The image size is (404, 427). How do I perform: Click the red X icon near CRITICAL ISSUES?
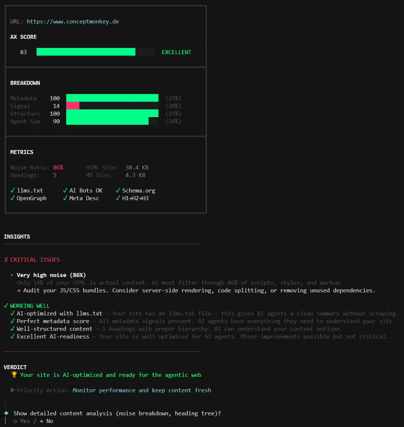[5, 259]
